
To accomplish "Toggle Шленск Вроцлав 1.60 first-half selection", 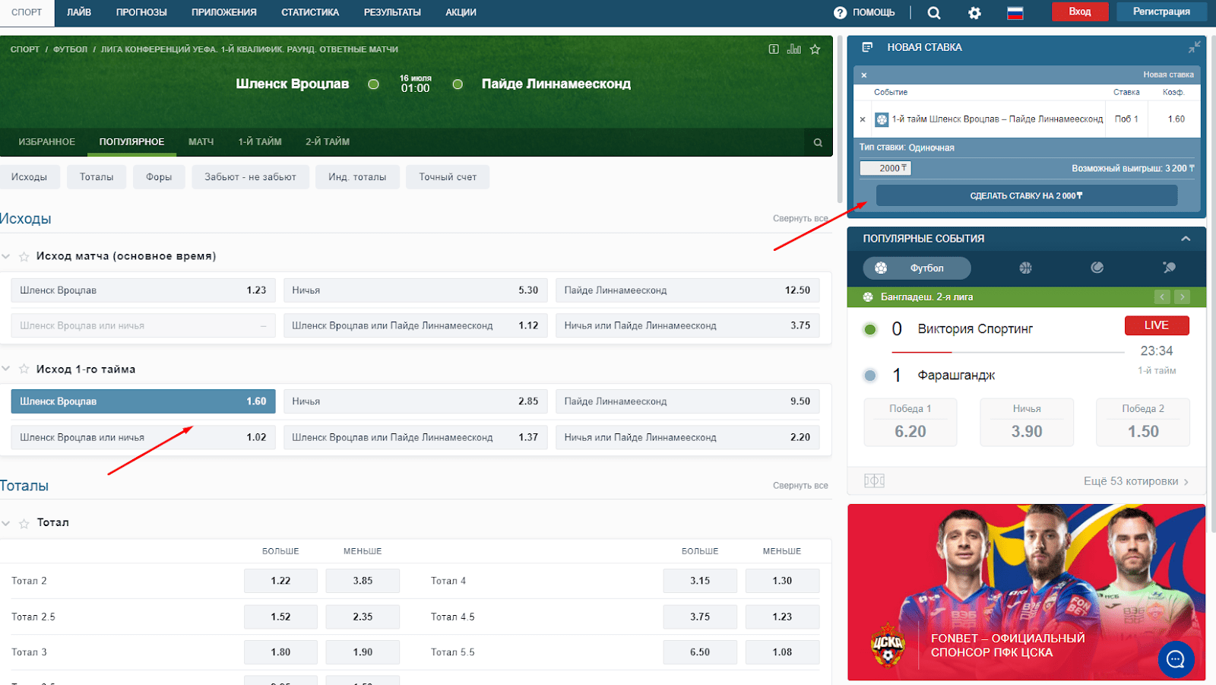I will [x=143, y=401].
